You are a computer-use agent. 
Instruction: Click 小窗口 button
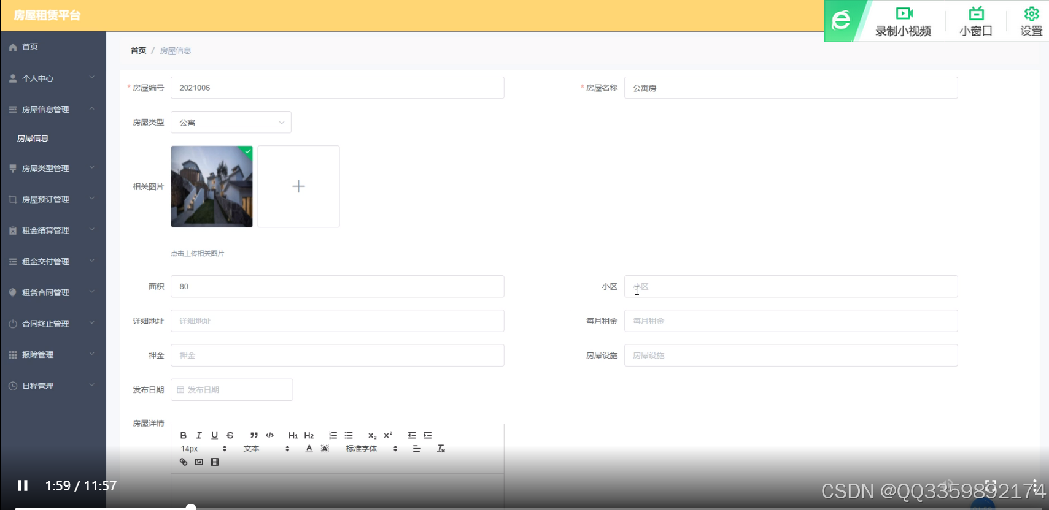[975, 21]
